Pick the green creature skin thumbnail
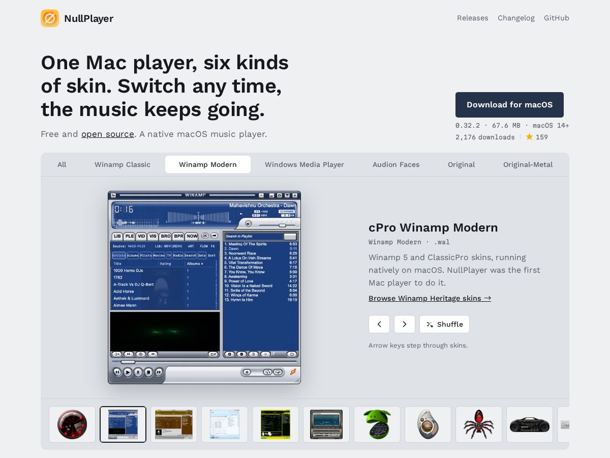610x458 pixels. (x=377, y=424)
